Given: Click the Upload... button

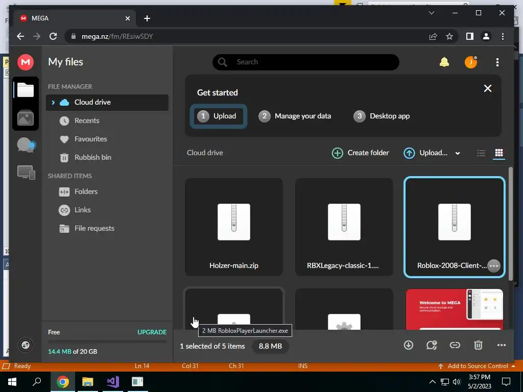Looking at the screenshot, I should point(425,153).
